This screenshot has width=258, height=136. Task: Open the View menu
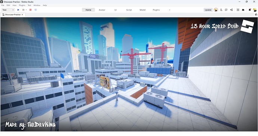(15, 5)
